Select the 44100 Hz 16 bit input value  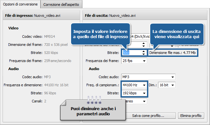pos(56,85)
